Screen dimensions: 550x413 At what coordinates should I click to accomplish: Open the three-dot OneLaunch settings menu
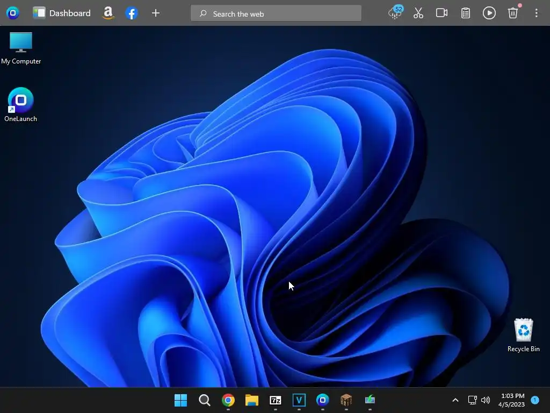[x=537, y=13]
